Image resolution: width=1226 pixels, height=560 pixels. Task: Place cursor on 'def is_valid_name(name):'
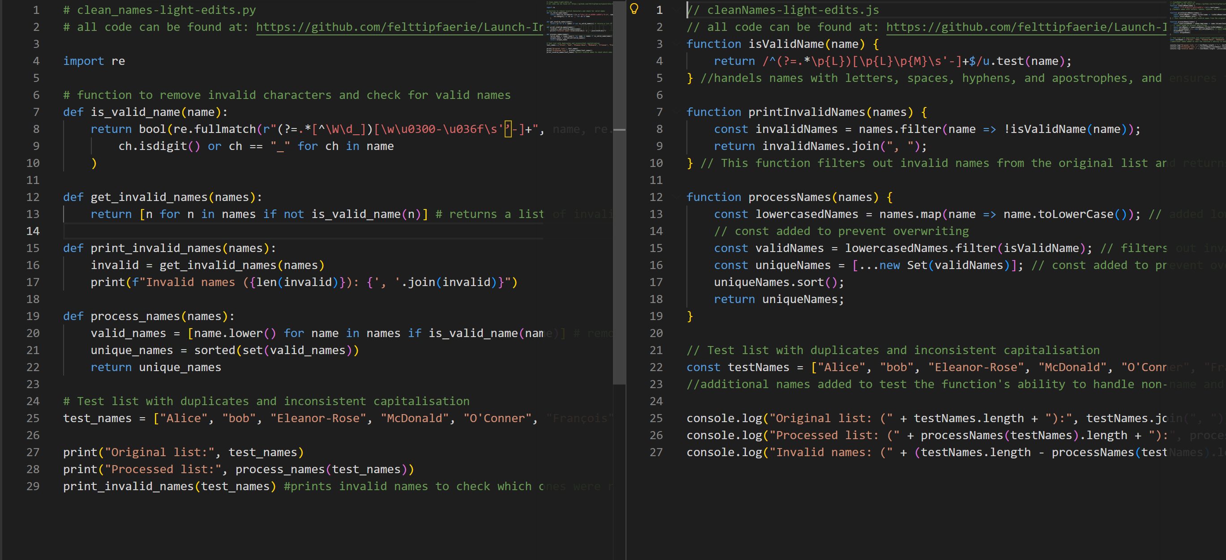146,112
